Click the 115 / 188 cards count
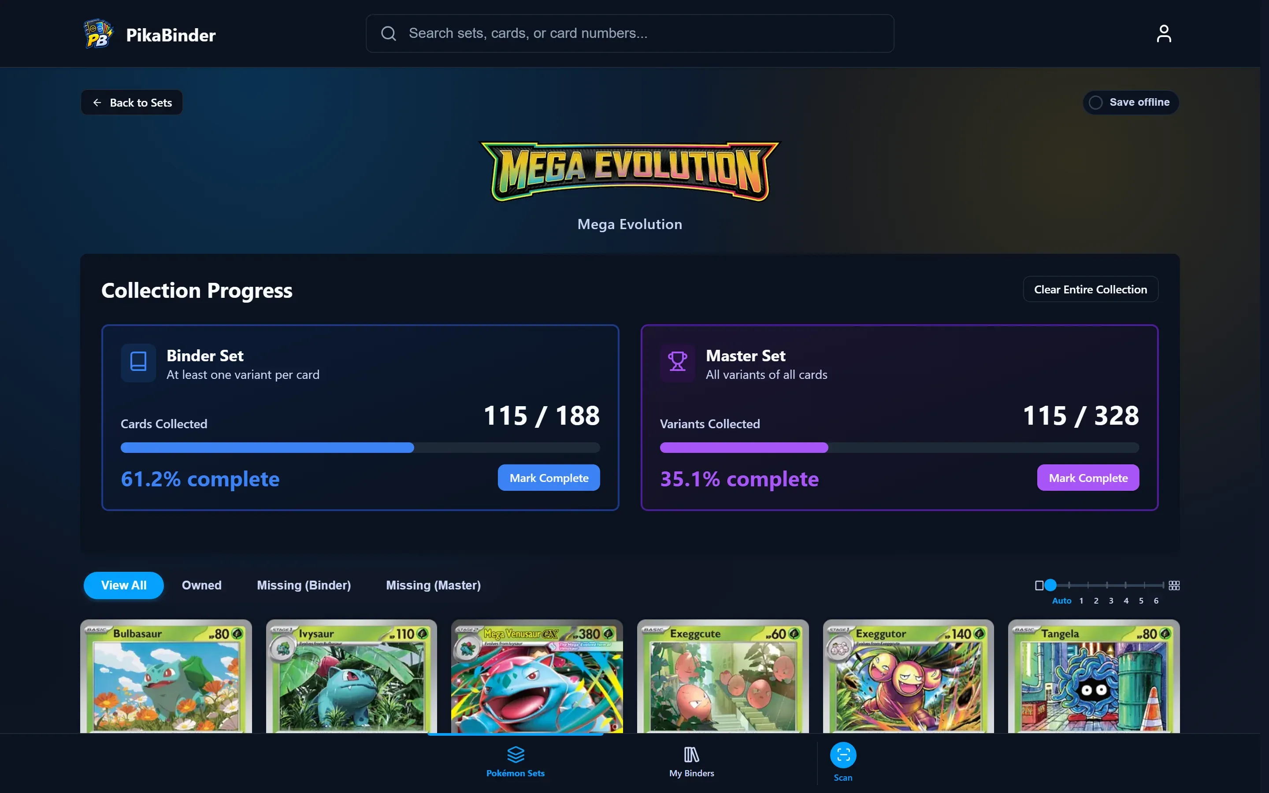Viewport: 1269px width, 793px height. point(542,416)
